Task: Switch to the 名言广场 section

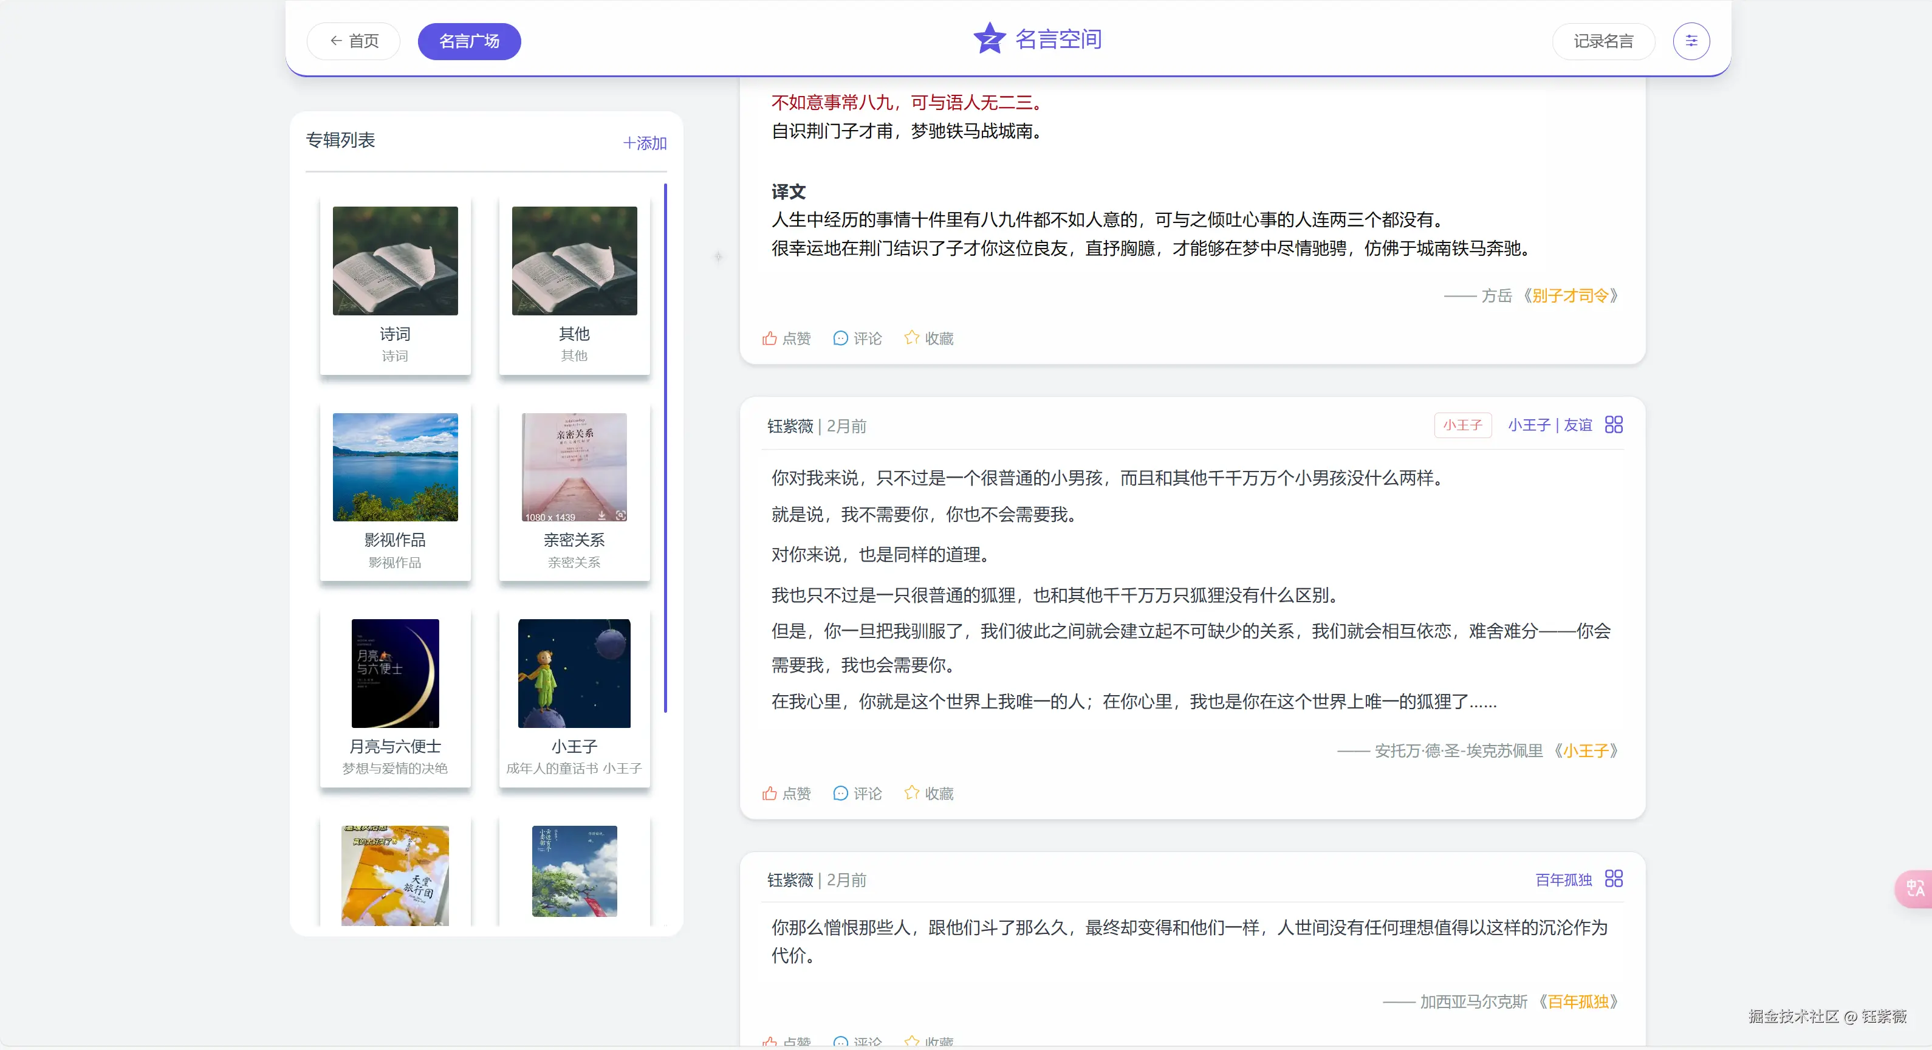Action: (x=469, y=41)
